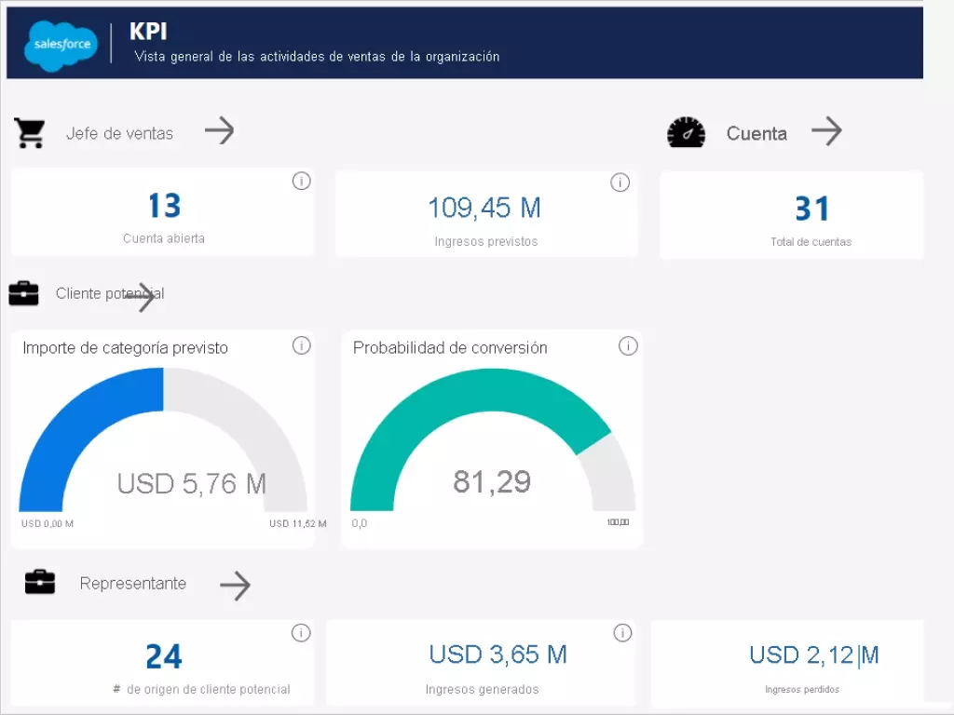Open the info icon on Cuenta abierta card
The width and height of the screenshot is (954, 715).
(301, 182)
